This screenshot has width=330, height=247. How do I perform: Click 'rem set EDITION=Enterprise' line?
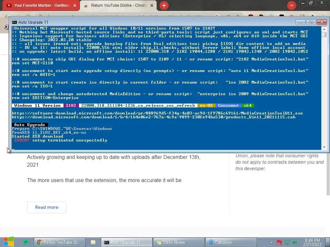click(45, 98)
